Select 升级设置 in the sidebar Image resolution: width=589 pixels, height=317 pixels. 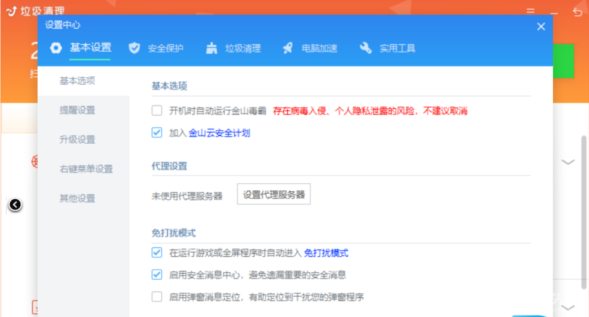pyautogui.click(x=83, y=139)
